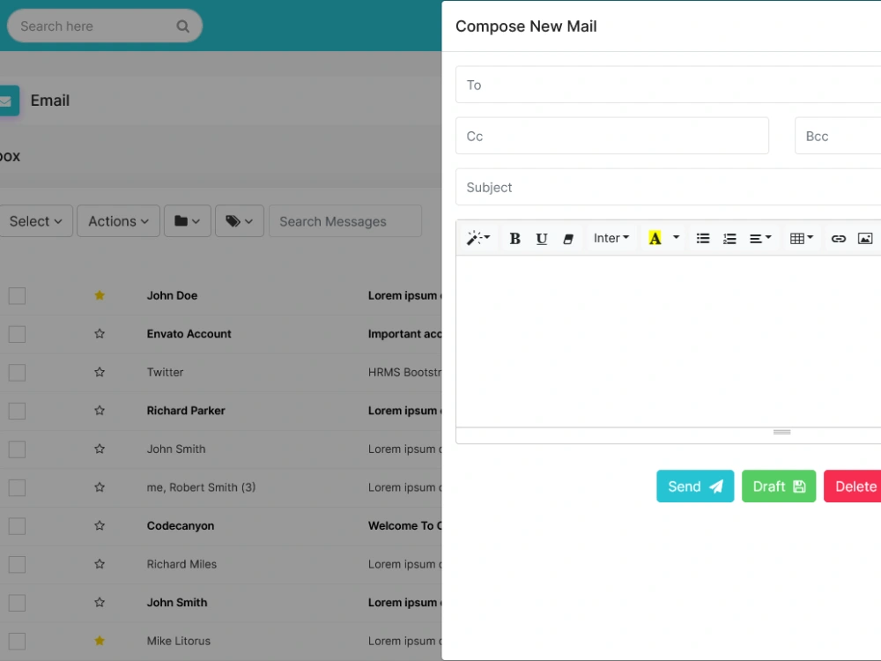Click the teal Email envelope icon

(x=9, y=100)
